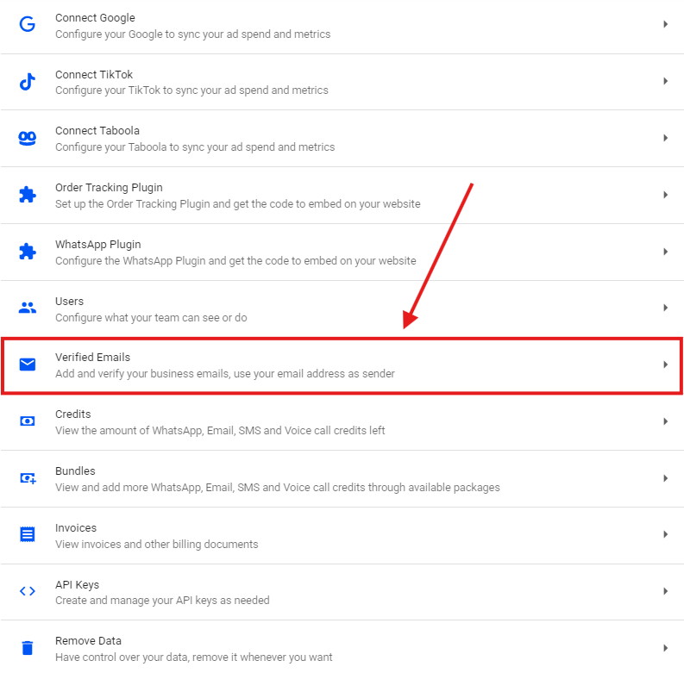Click the TikTok logo icon

pyautogui.click(x=28, y=82)
